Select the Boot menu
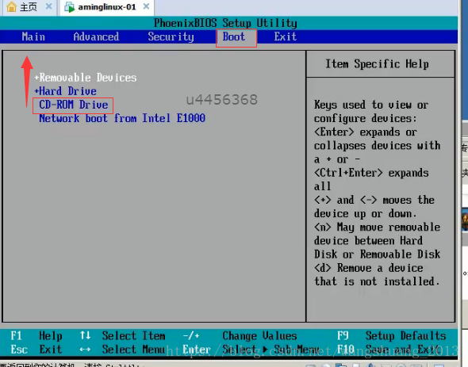The image size is (468, 367). [234, 36]
